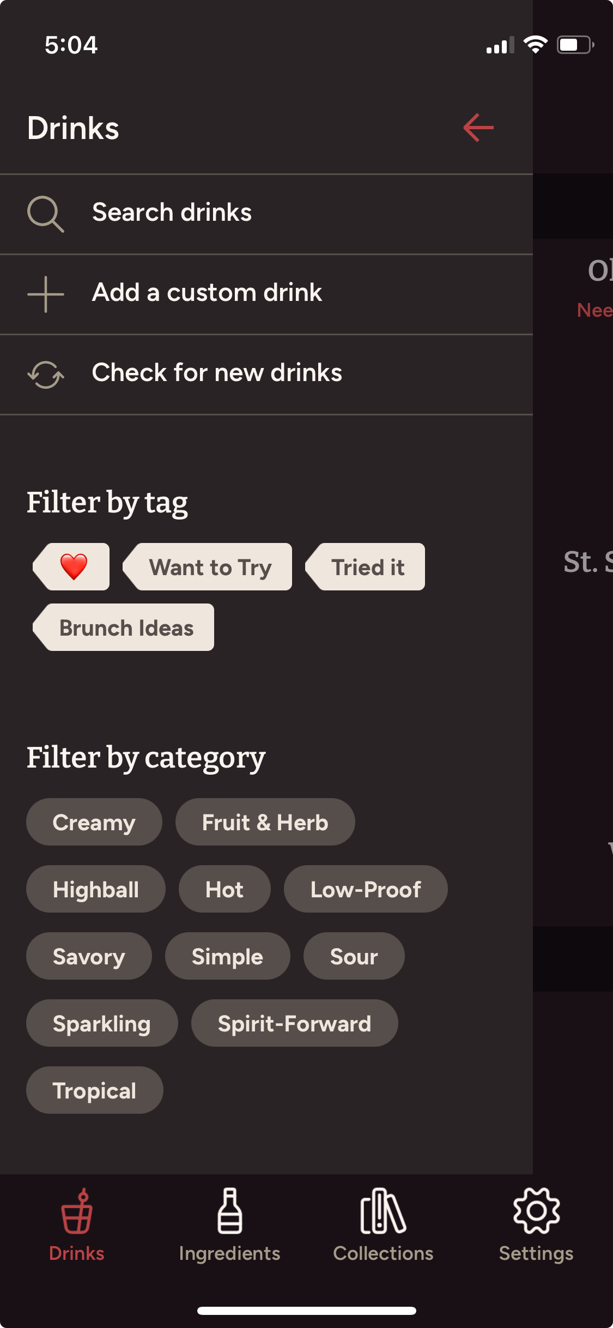Filter by the Brunch Ideas tag

click(124, 627)
